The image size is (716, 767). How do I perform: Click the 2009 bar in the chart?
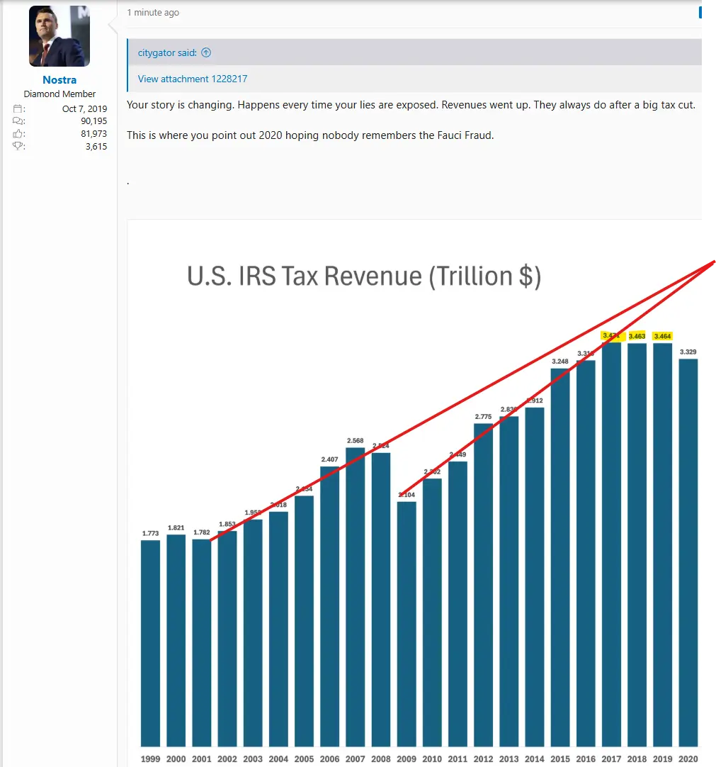407,624
